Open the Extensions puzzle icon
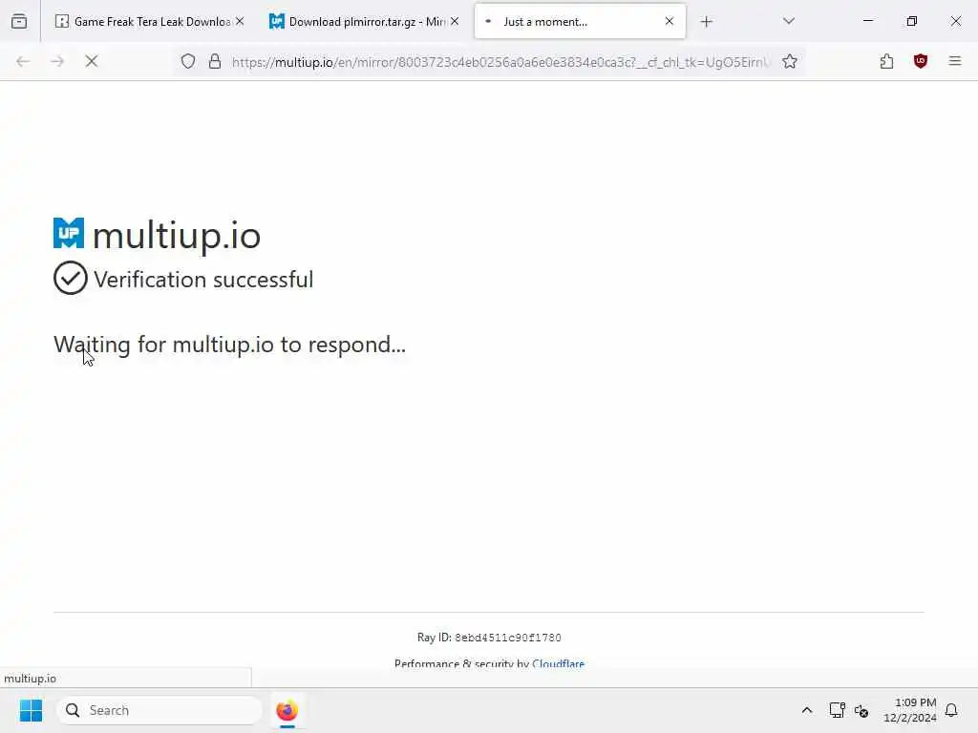Image resolution: width=978 pixels, height=733 pixels. click(x=887, y=61)
